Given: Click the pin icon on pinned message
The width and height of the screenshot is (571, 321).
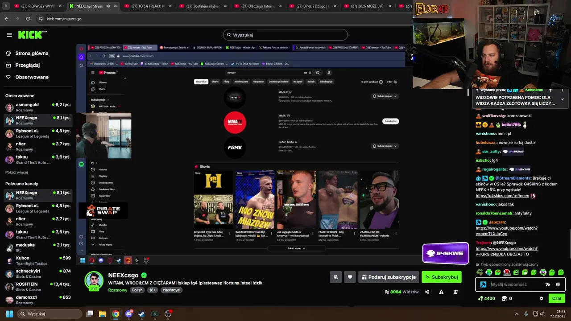Looking at the screenshot, I should click(550, 90).
